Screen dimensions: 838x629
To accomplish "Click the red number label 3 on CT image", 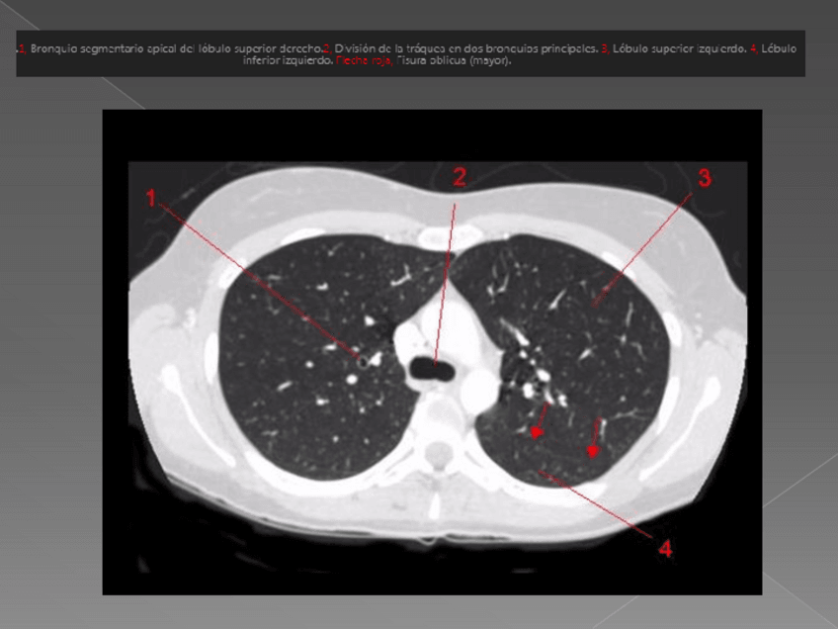I will pyautogui.click(x=705, y=178).
